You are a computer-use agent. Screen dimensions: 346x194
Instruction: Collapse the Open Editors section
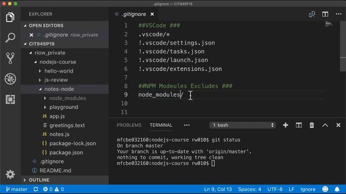click(25, 26)
